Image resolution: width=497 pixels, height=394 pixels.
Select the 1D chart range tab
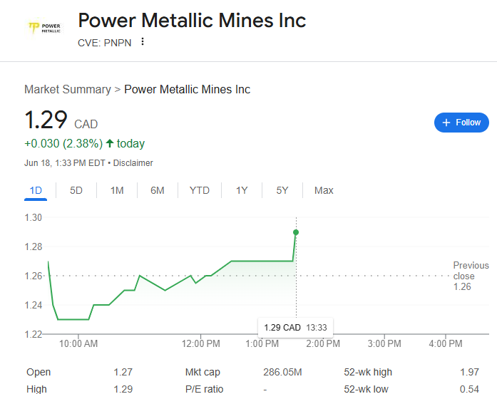tap(36, 190)
